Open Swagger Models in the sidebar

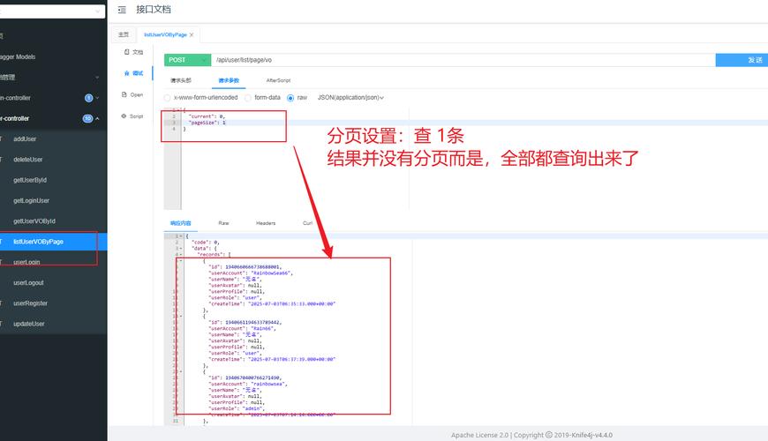(19, 56)
